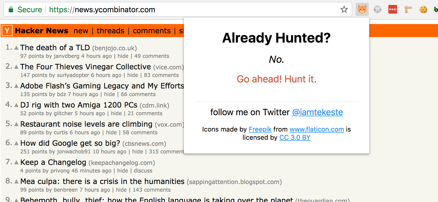
Task: Upvote 'Keep a Changelog'
Action: [16, 162]
